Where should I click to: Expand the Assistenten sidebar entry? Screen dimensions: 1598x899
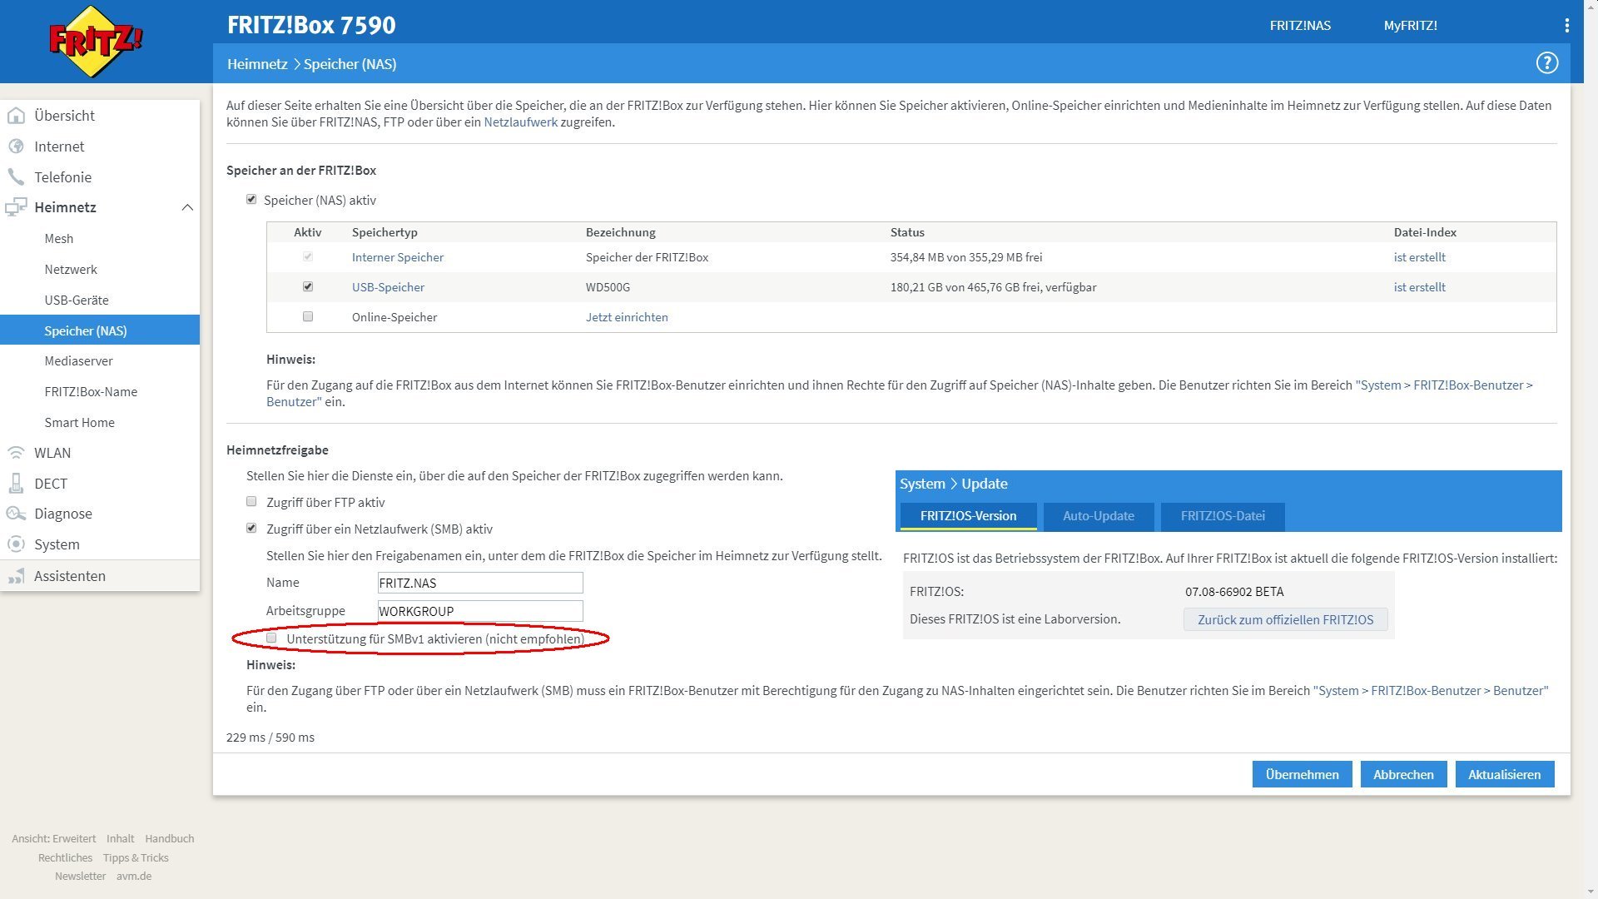[70, 576]
